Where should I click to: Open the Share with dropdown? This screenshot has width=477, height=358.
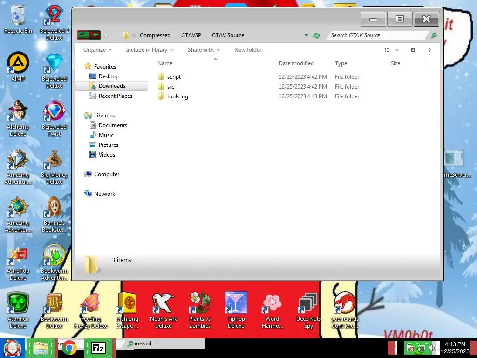[x=204, y=50]
